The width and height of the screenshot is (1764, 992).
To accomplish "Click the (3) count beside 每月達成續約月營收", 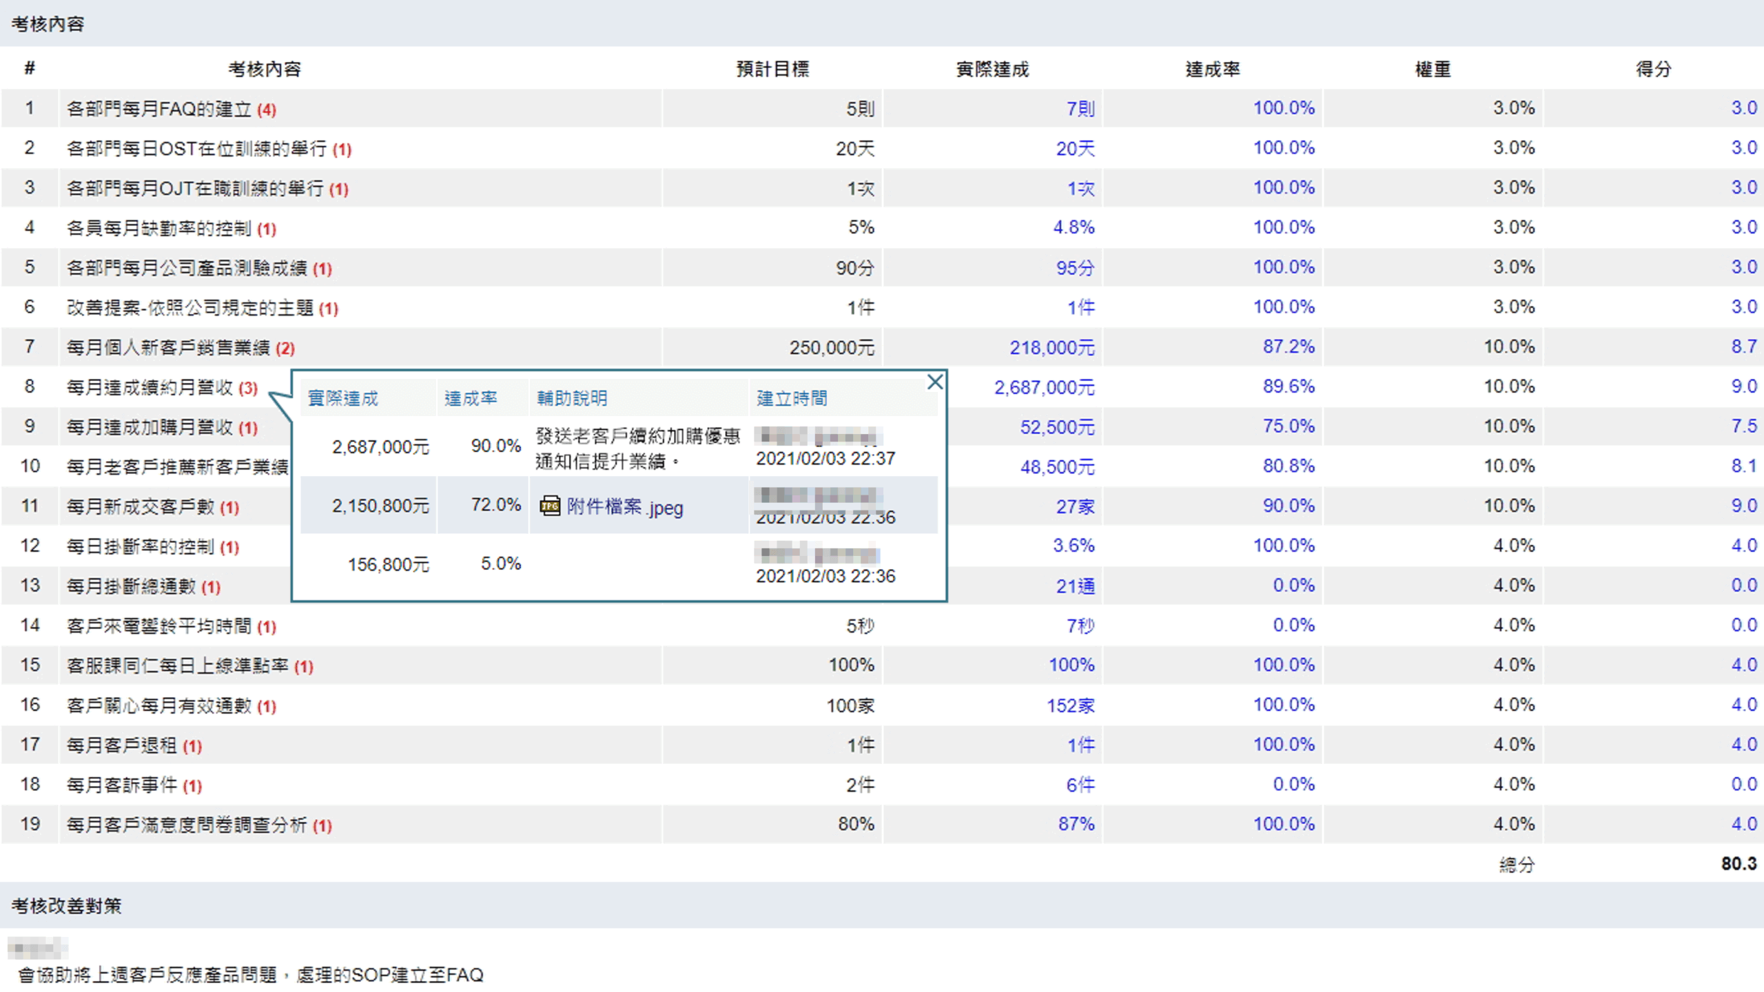I will tap(248, 389).
